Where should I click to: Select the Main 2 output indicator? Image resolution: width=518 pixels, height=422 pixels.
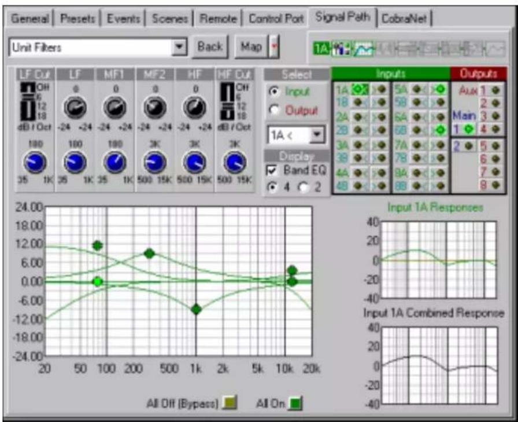(468, 146)
